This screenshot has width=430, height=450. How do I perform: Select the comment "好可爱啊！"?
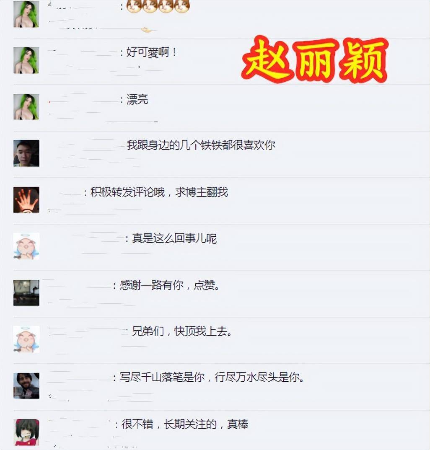(x=151, y=52)
